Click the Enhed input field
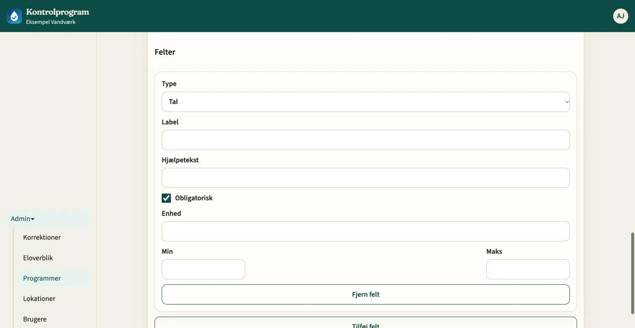 365,232
